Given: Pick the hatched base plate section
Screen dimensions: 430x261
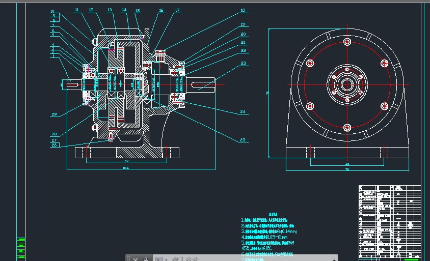Looking at the screenshot, I should [x=139, y=153].
